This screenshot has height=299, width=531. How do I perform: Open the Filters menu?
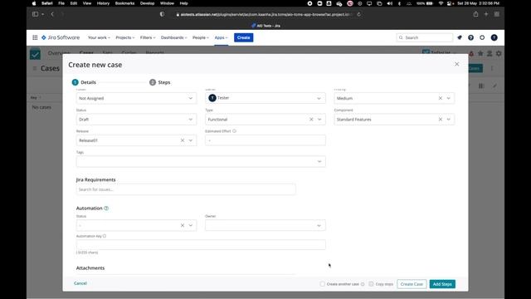point(148,37)
